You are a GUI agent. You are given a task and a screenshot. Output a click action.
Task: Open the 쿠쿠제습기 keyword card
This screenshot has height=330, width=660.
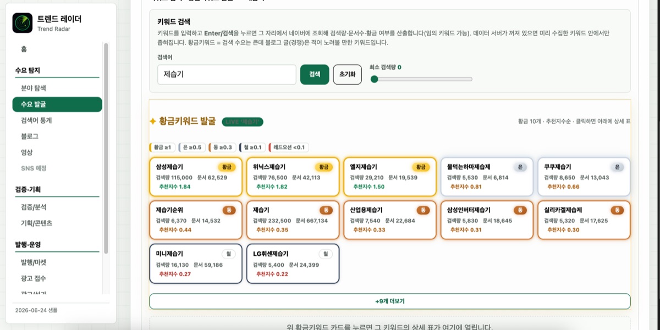pos(584,177)
